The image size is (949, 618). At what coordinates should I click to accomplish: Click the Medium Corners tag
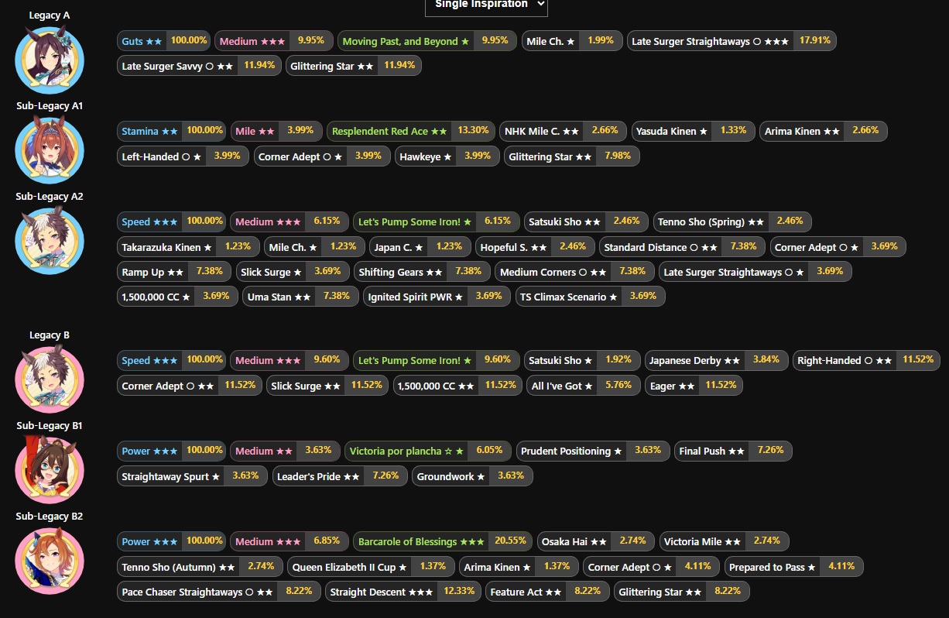point(574,271)
